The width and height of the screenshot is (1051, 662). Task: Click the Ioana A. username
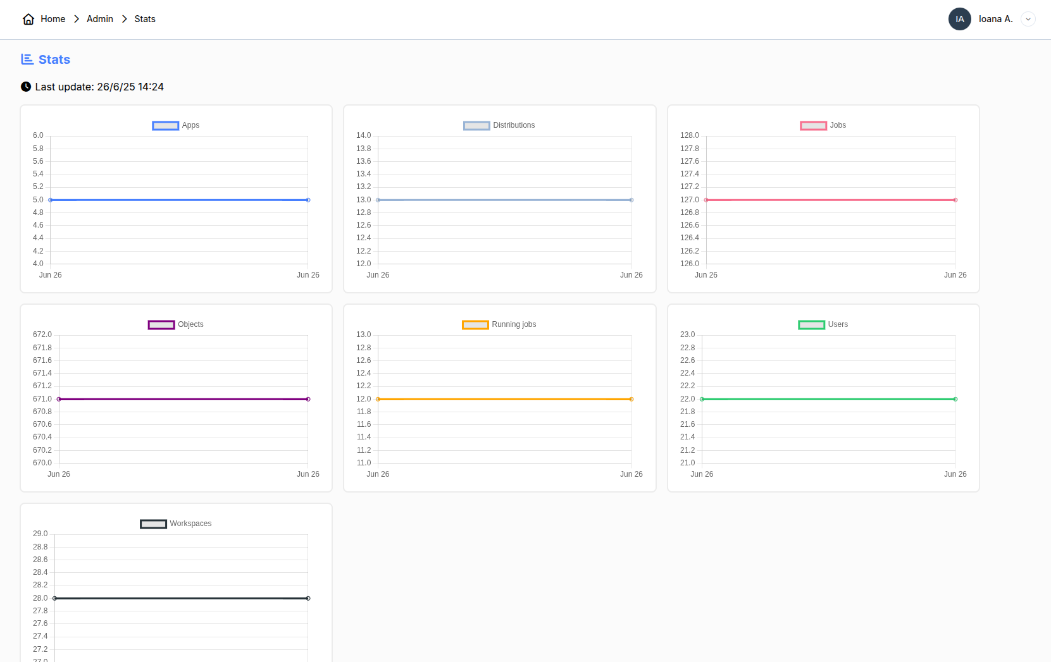pos(995,19)
